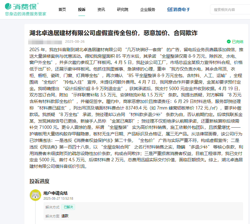
Task: Click the 消费保 logo
Action: 22,7
